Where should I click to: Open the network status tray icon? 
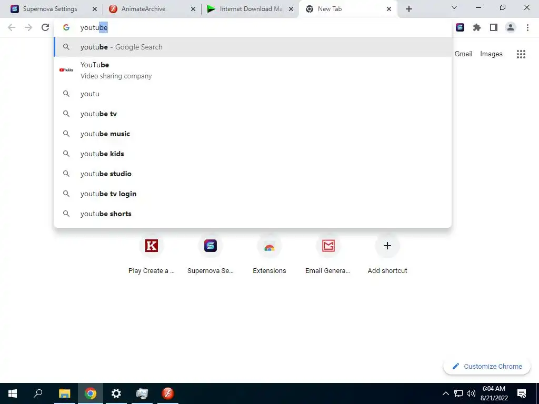[x=458, y=393]
